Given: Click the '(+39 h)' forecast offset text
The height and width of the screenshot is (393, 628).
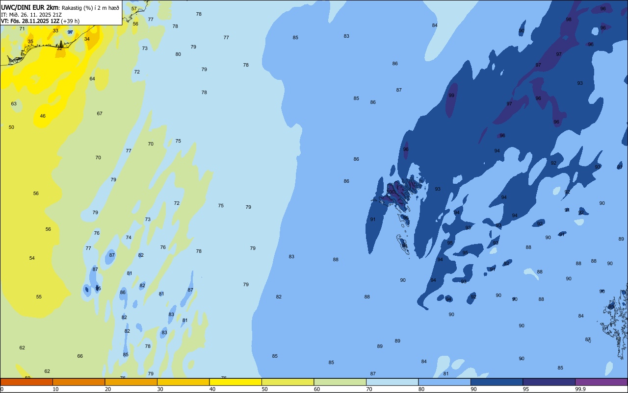Looking at the screenshot, I should tap(71, 21).
